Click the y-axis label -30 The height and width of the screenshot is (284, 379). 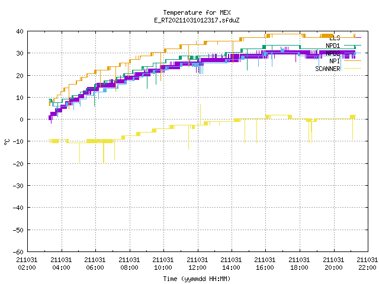(x=18, y=186)
